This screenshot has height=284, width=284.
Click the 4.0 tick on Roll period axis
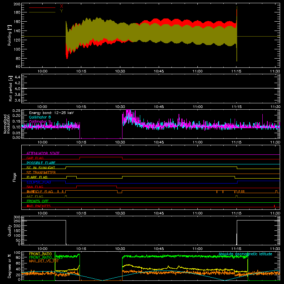pyautogui.click(x=17, y=88)
